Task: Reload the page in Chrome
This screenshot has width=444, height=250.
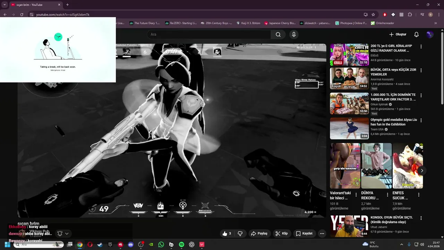Action: 22,15
